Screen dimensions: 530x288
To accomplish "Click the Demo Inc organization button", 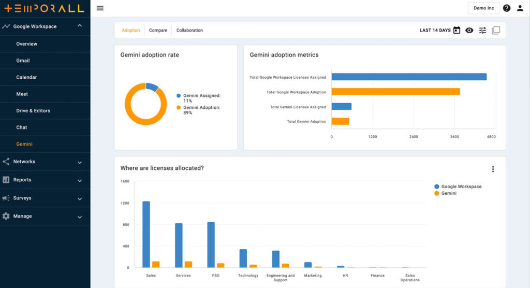I will click(484, 8).
